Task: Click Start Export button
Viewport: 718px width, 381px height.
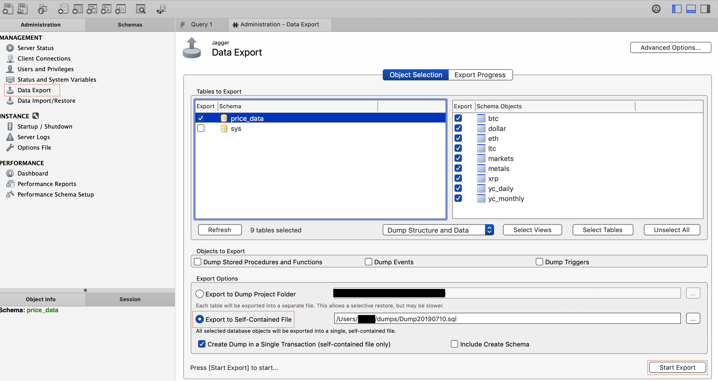Action: click(x=676, y=367)
